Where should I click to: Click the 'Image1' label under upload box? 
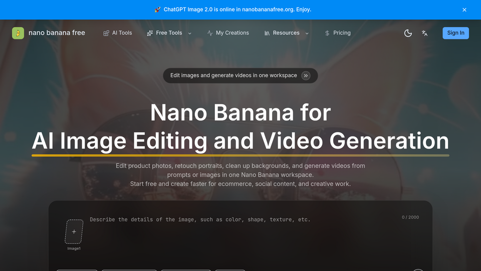coord(74,248)
